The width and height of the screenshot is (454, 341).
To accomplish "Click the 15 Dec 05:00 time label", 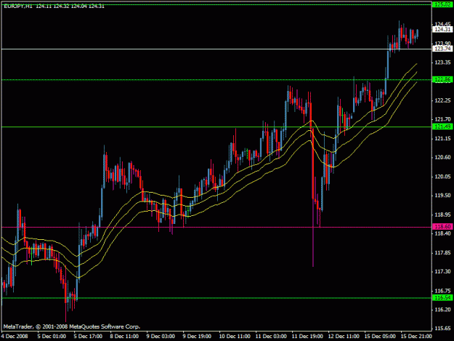I will coord(380,336).
